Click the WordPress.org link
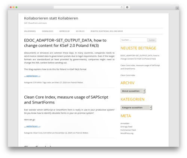The image size is (187, 158). [127, 133]
